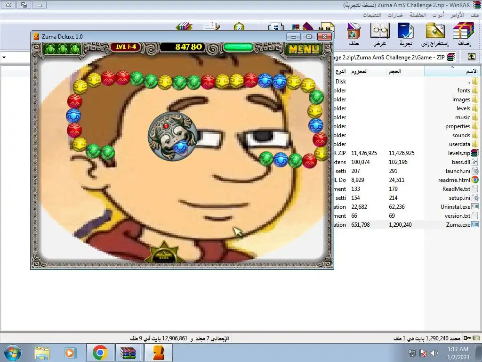Click the Zuma.exe application icon
The image size is (482, 362).
pos(475,224)
